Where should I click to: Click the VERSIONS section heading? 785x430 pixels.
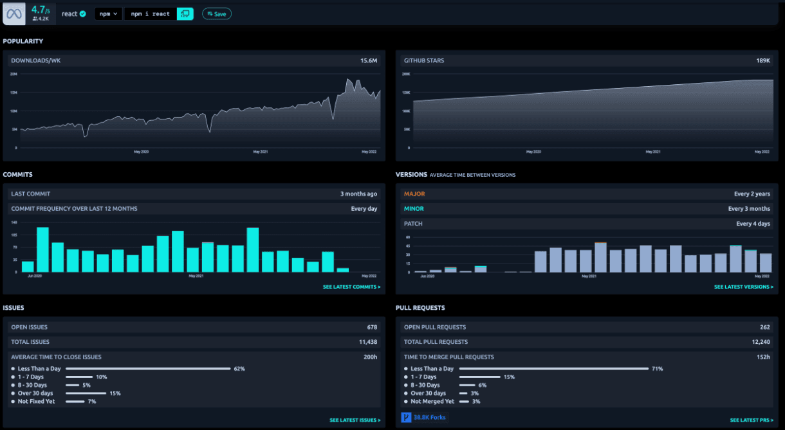(411, 174)
